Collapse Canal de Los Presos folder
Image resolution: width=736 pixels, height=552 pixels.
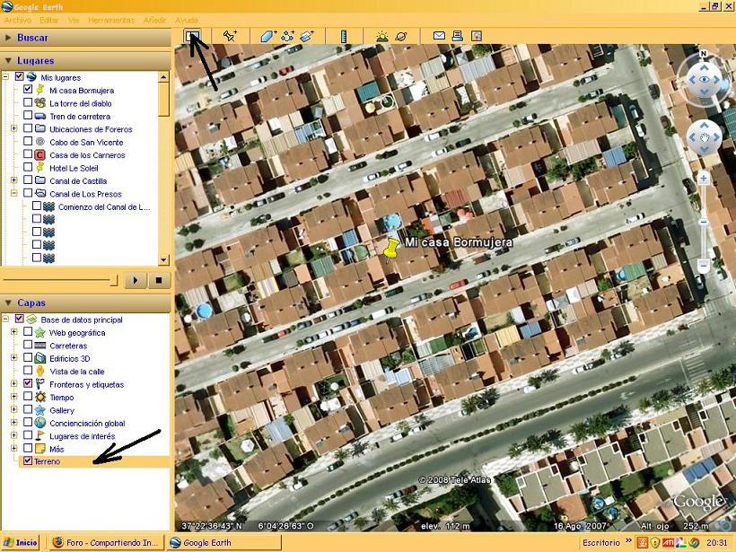point(14,193)
